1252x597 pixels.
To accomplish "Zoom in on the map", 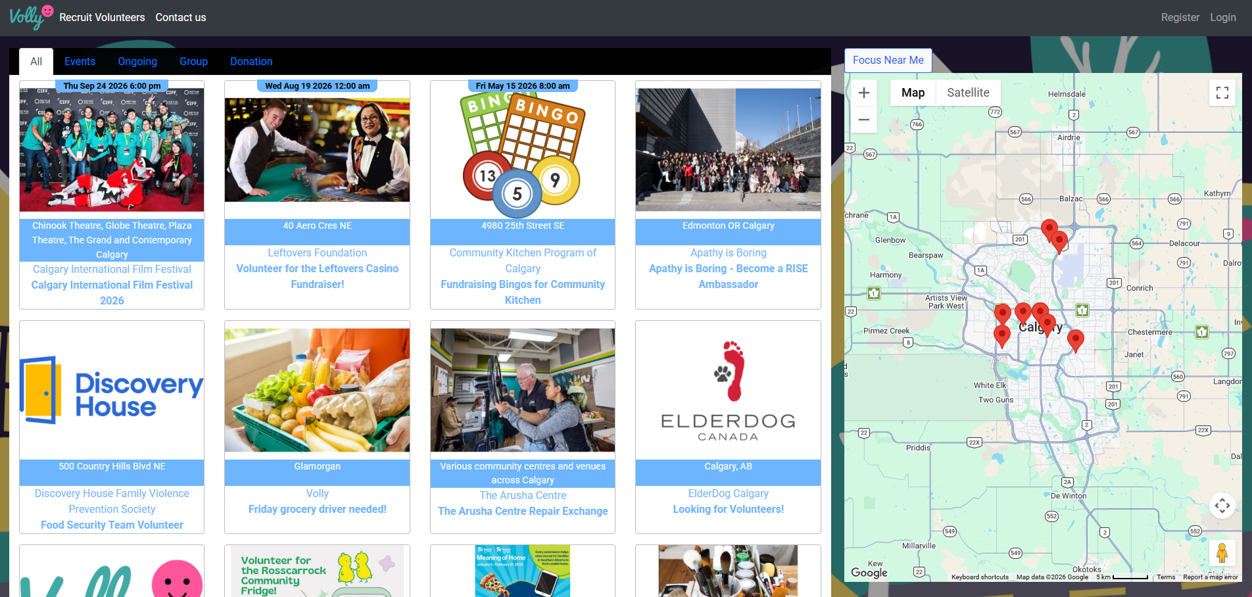I will click(x=864, y=93).
